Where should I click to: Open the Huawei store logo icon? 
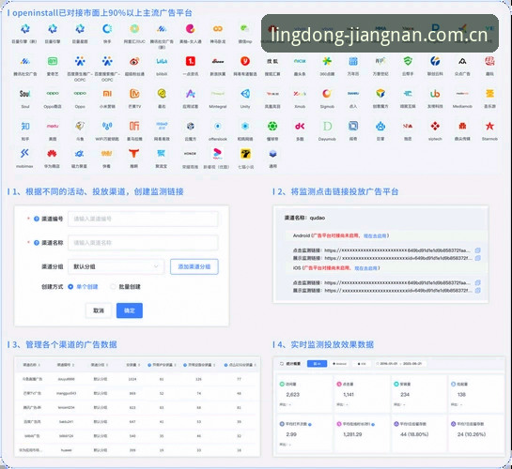click(x=52, y=154)
